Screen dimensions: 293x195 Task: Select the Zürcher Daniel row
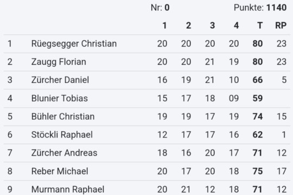147,80
